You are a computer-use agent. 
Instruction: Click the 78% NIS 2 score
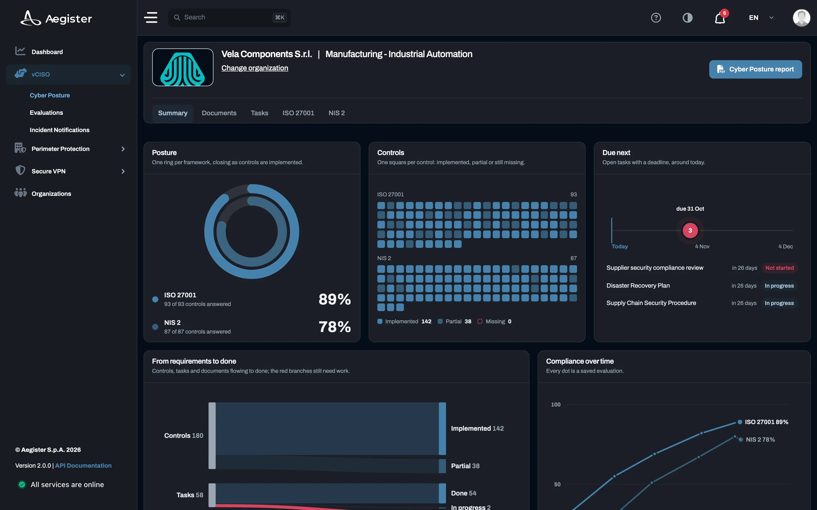tap(334, 327)
